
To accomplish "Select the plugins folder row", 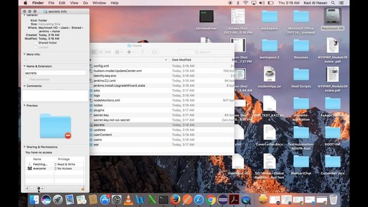I will tap(162, 110).
